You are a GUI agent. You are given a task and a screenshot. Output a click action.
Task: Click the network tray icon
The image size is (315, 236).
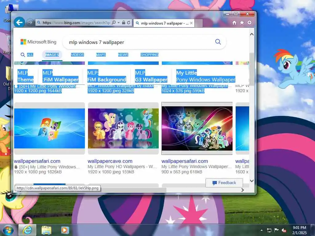point(269,230)
